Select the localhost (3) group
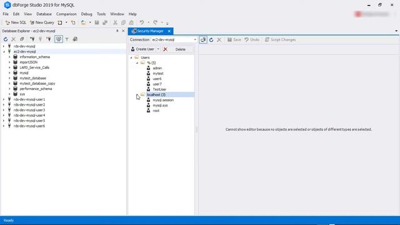This screenshot has width=400, height=225. click(156, 94)
